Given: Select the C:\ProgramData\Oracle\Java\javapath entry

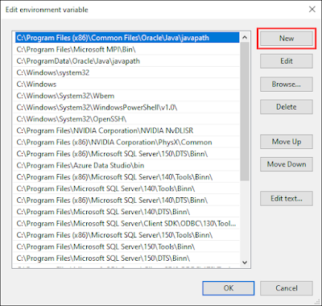Looking at the screenshot, I should [126, 61].
